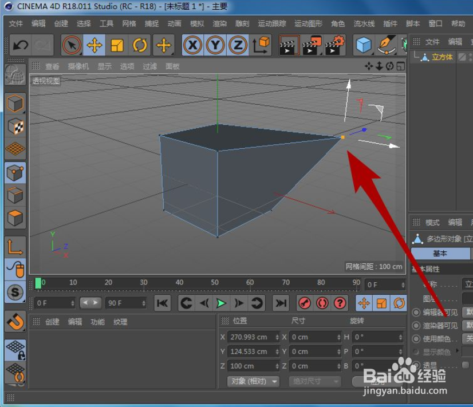This screenshot has width=473, height=407.
Task: Render the active view clapperboard icon
Action: (289, 45)
